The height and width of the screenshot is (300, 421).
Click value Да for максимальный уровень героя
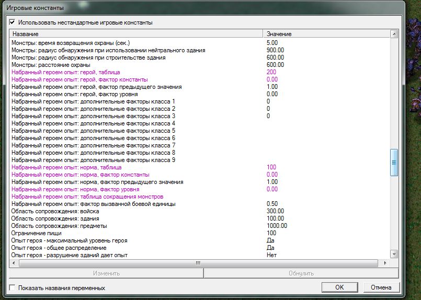click(270, 240)
